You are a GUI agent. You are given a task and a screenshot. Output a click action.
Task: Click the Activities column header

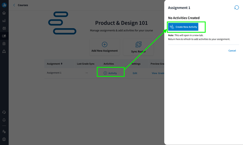[109, 64]
